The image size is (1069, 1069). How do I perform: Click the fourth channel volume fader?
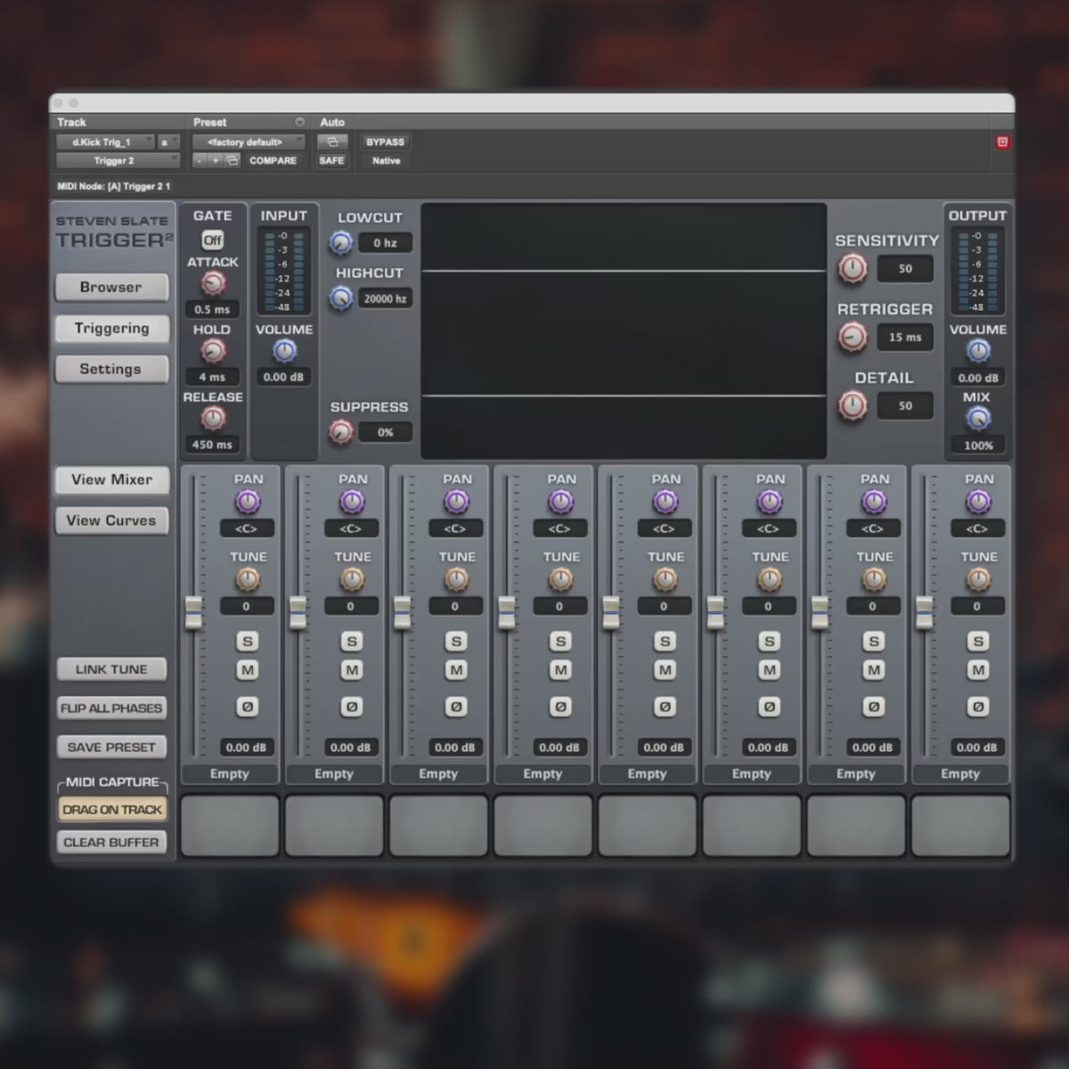point(506,613)
